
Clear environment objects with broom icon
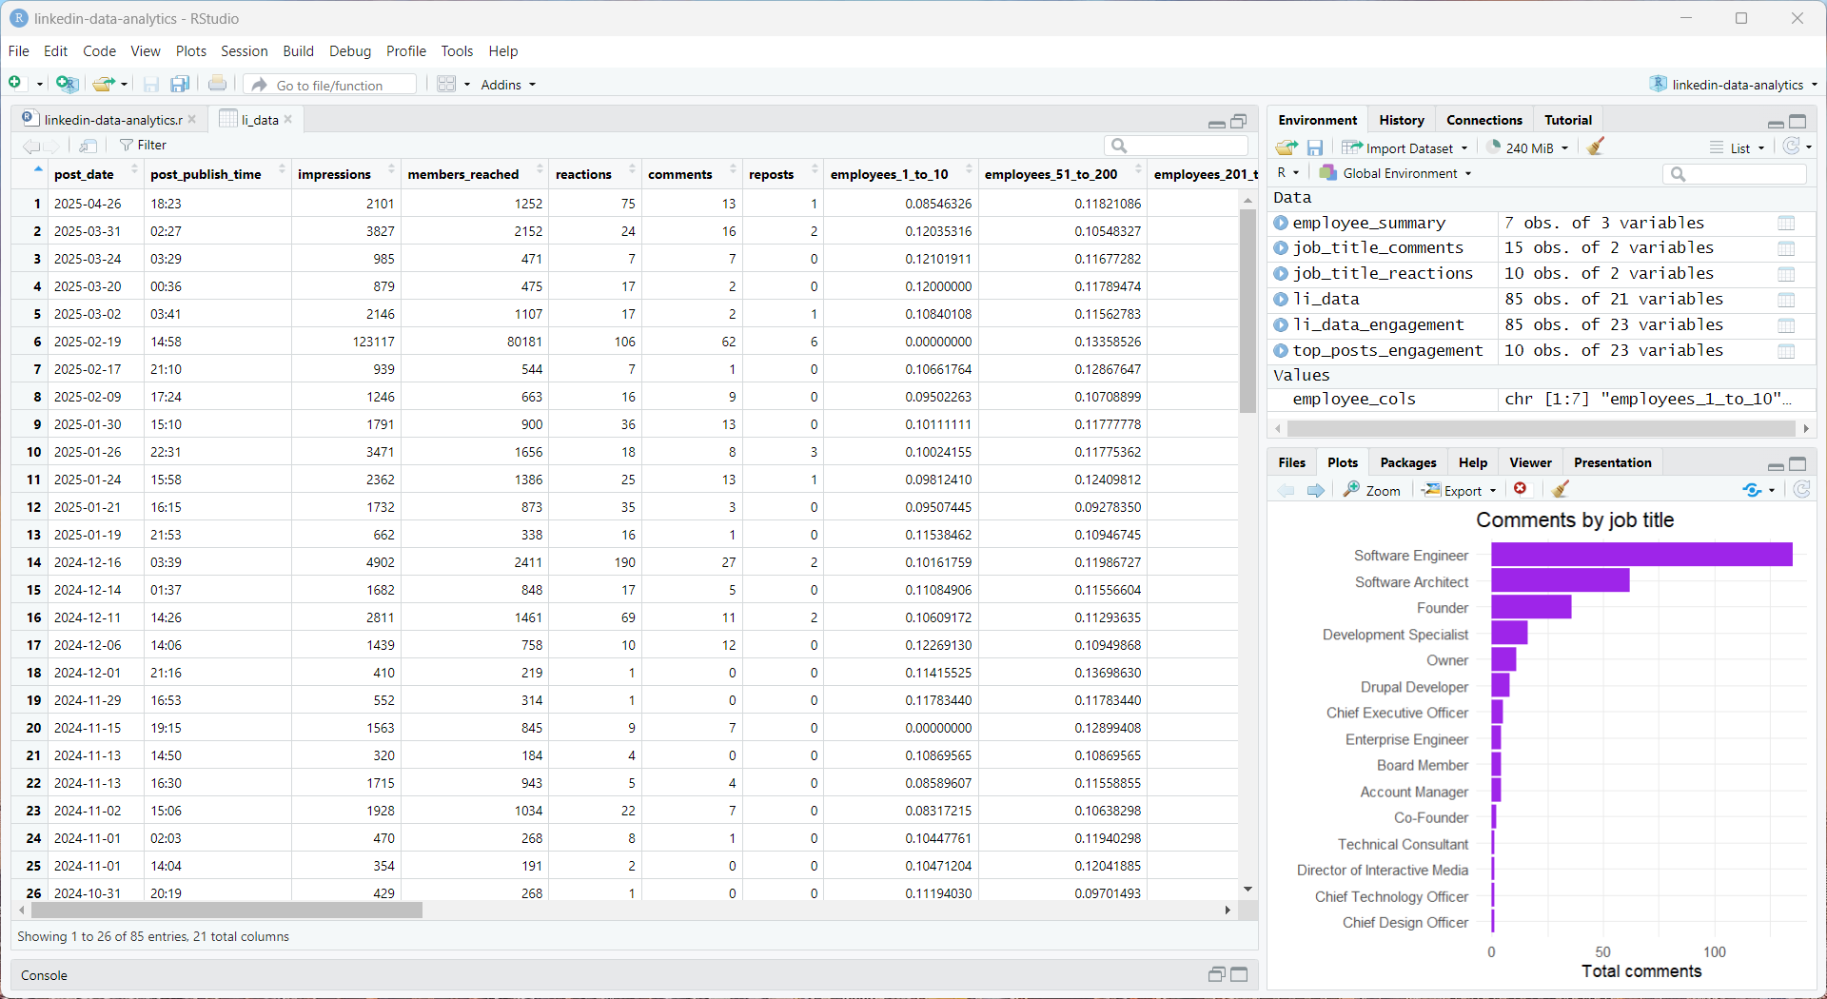(x=1597, y=147)
